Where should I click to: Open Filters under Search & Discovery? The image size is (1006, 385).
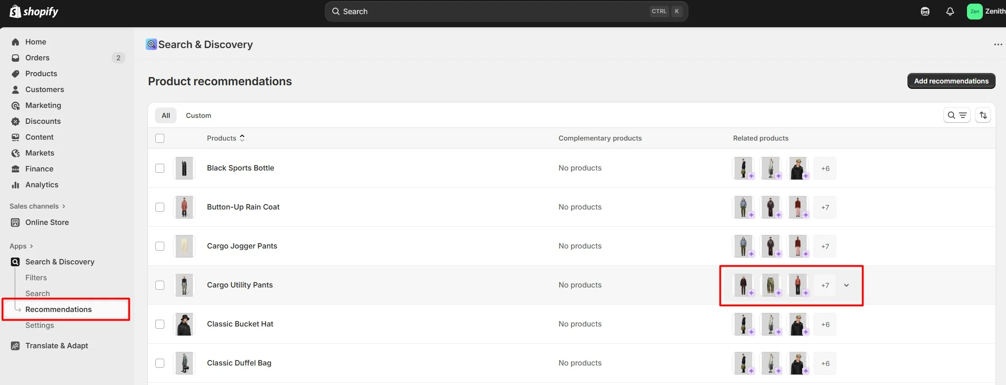(x=36, y=278)
